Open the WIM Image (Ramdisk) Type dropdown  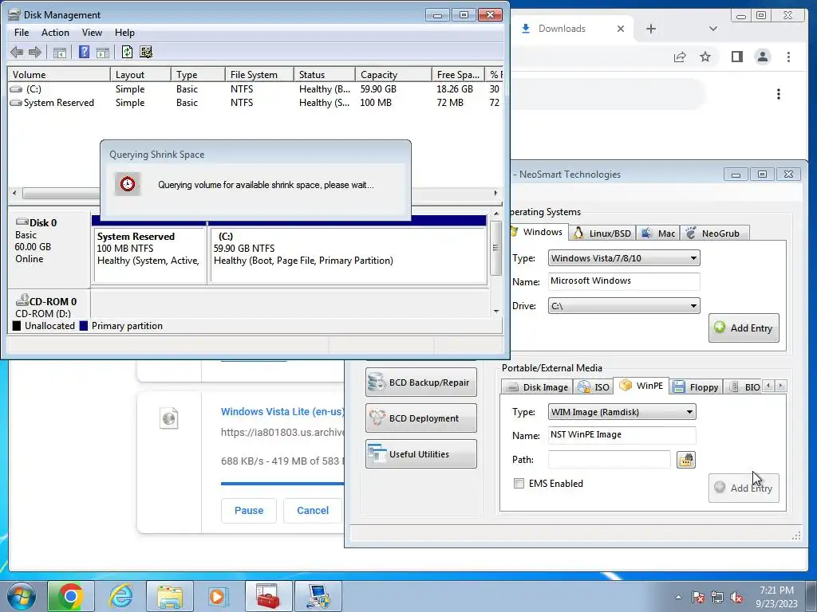[622, 412]
